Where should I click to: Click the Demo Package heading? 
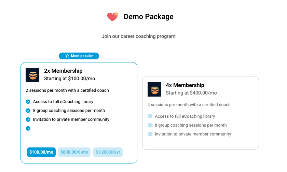(x=149, y=17)
